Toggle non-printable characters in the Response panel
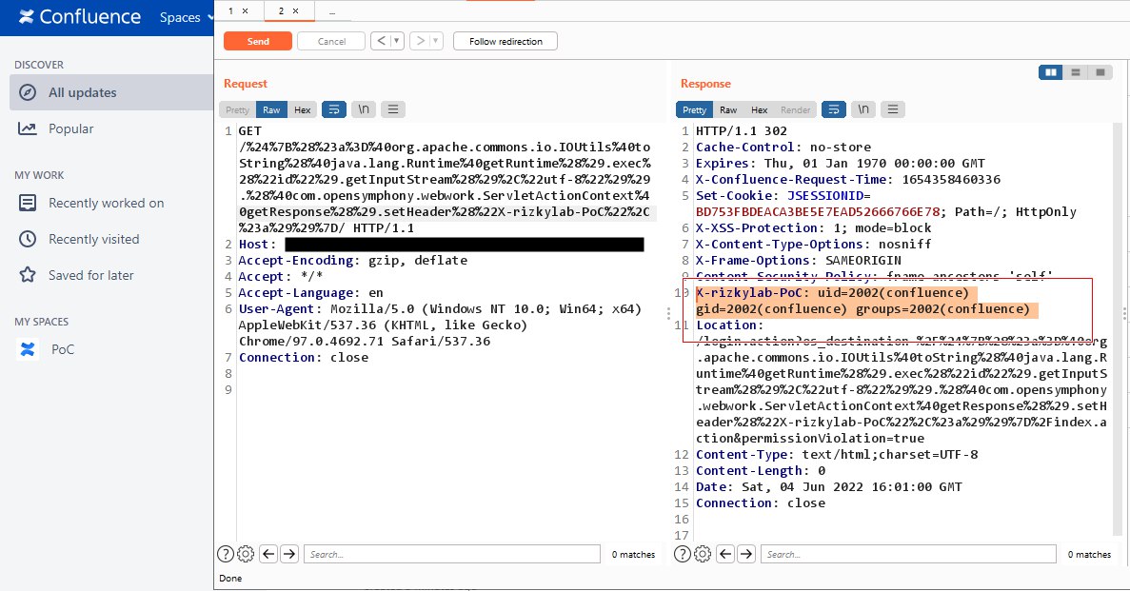 (863, 109)
